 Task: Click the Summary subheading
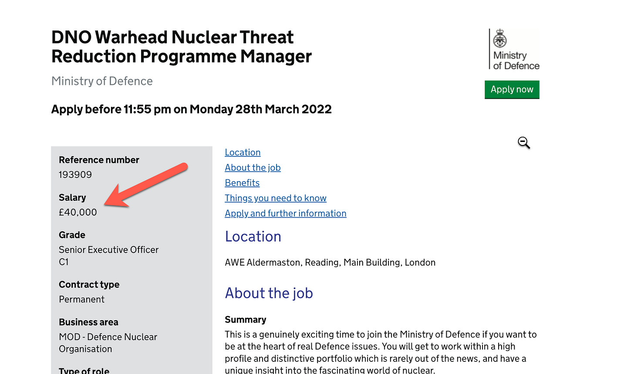point(245,320)
